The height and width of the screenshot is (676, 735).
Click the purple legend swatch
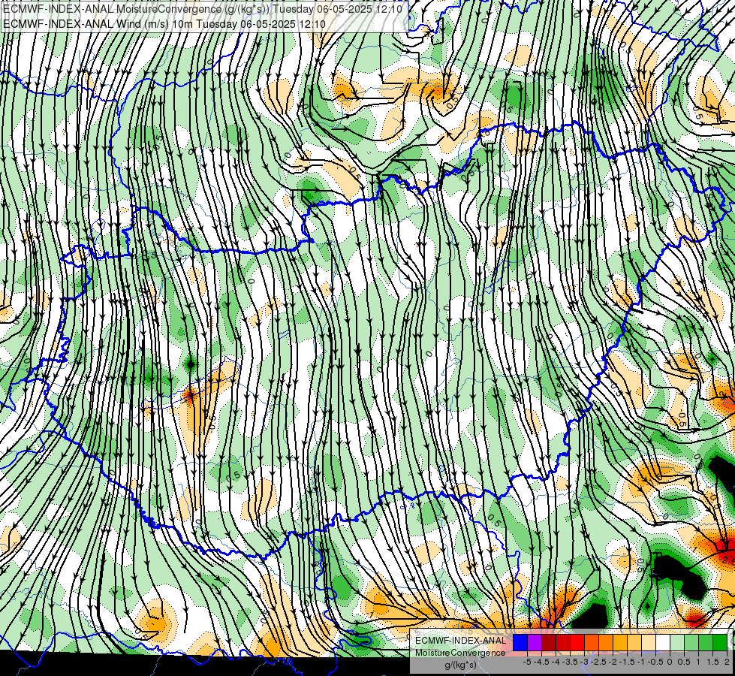[x=535, y=643]
